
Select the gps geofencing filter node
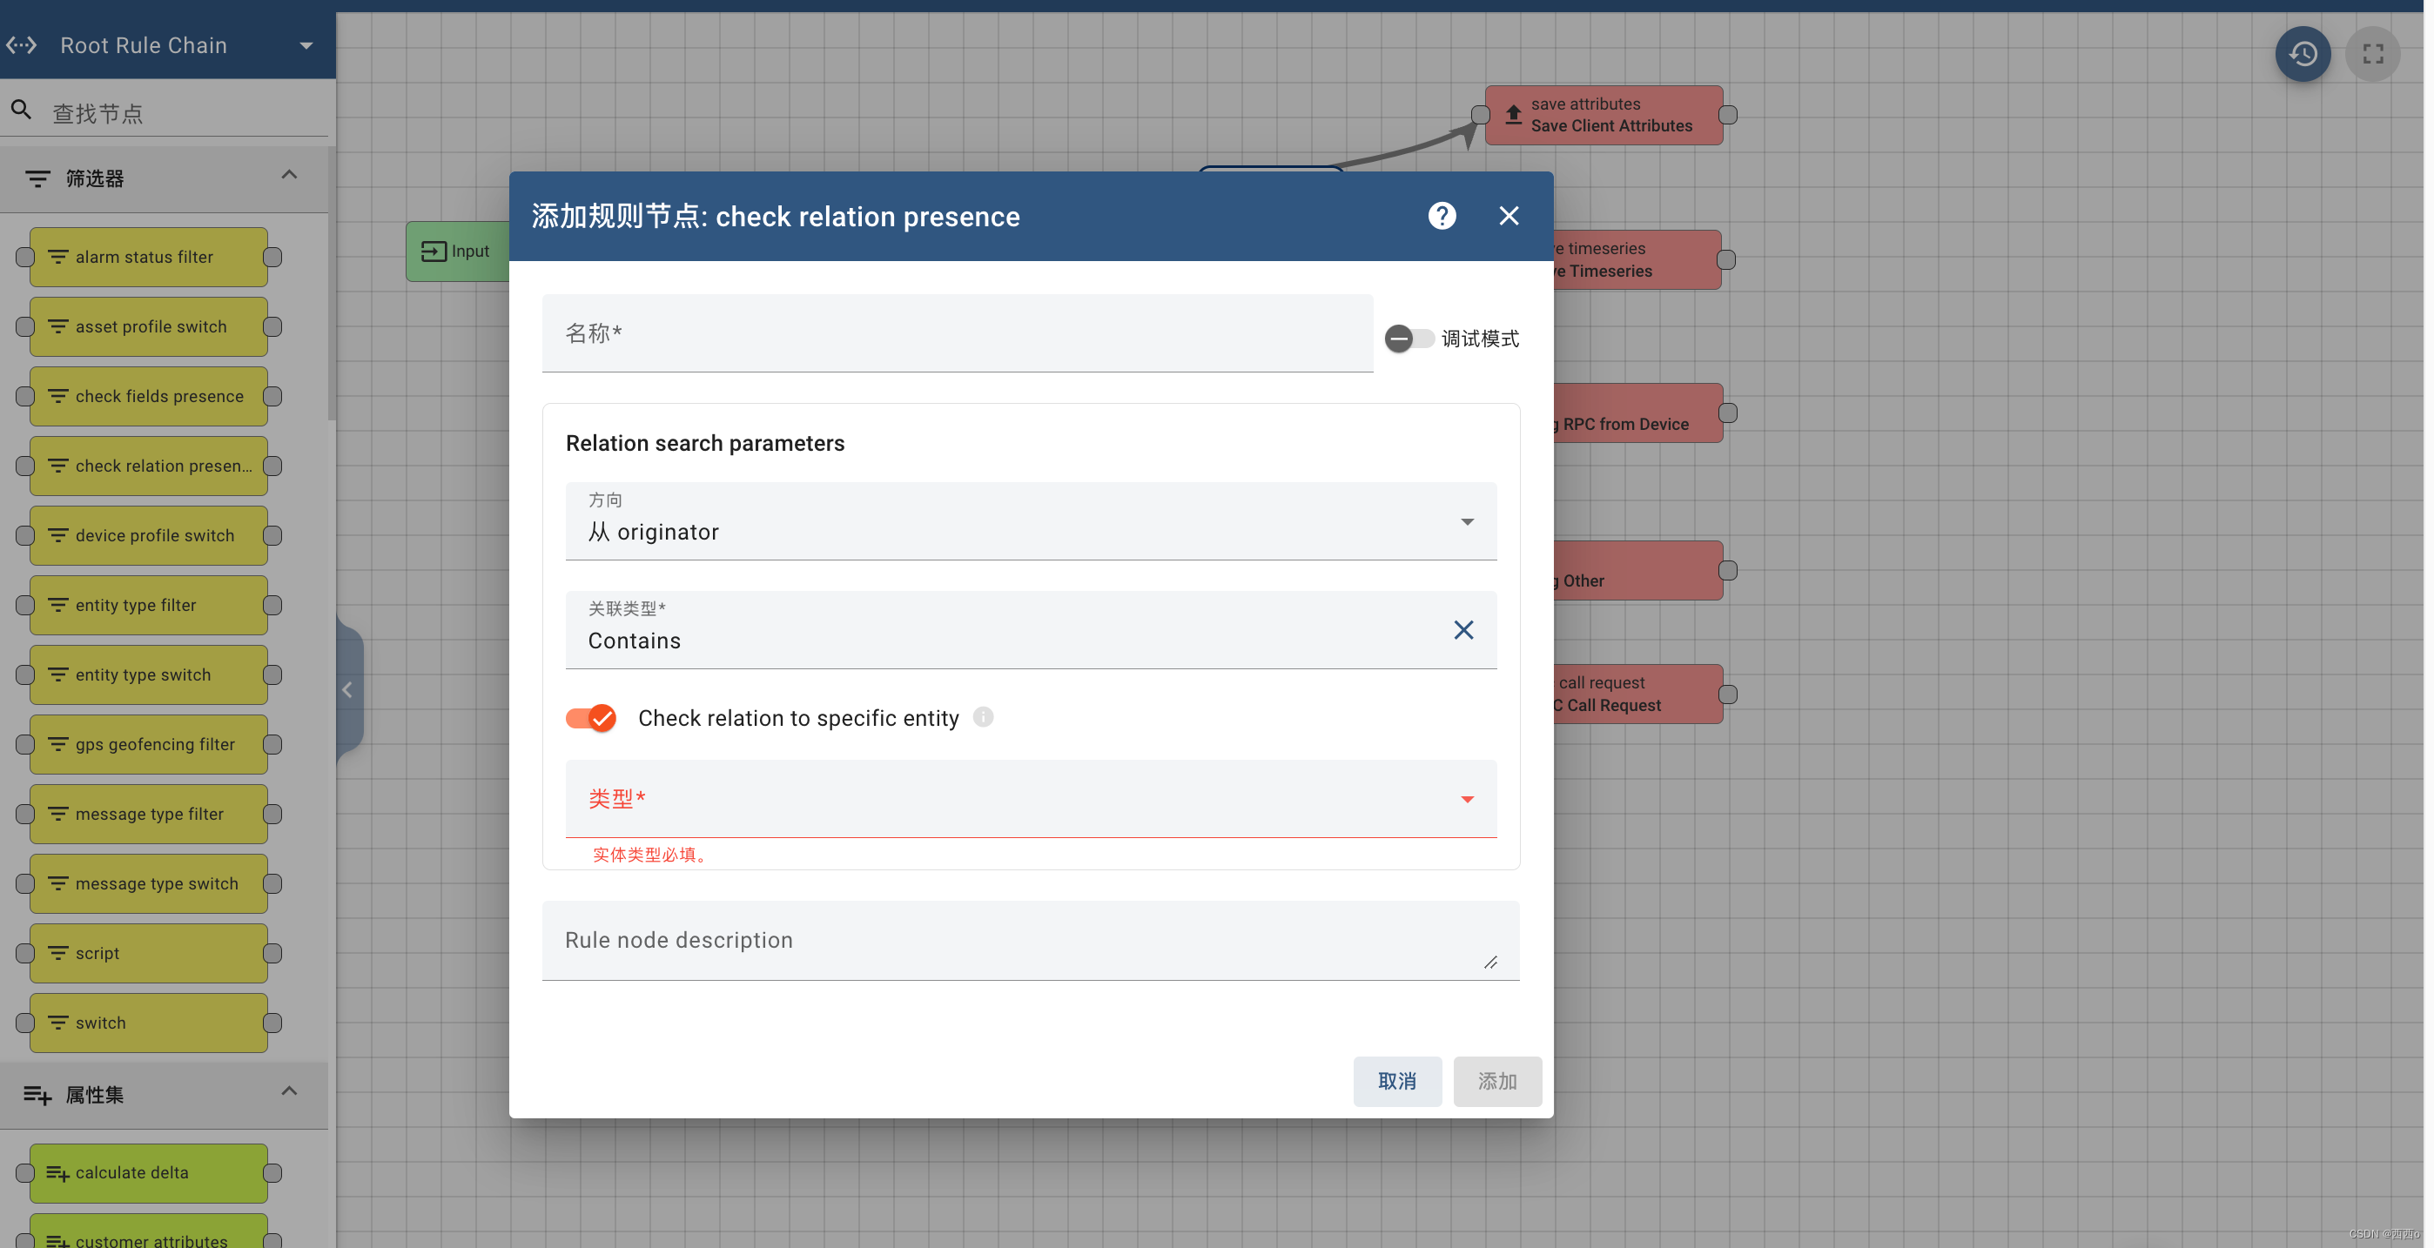(x=147, y=743)
